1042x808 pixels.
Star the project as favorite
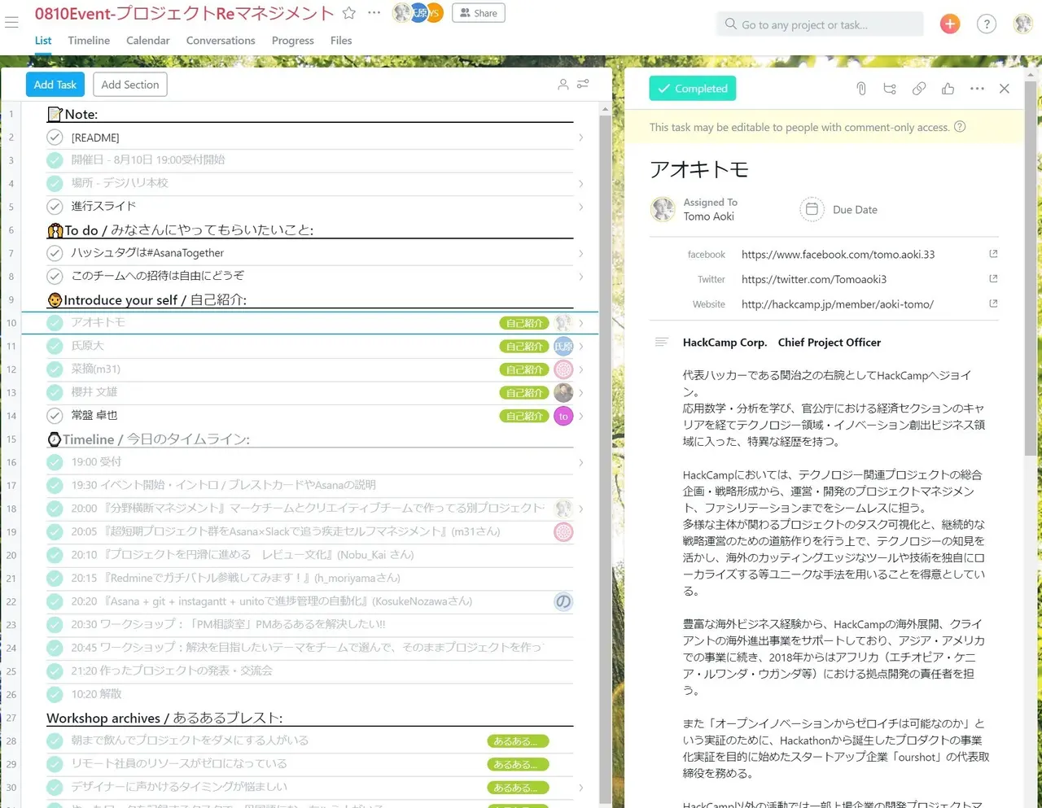(349, 13)
